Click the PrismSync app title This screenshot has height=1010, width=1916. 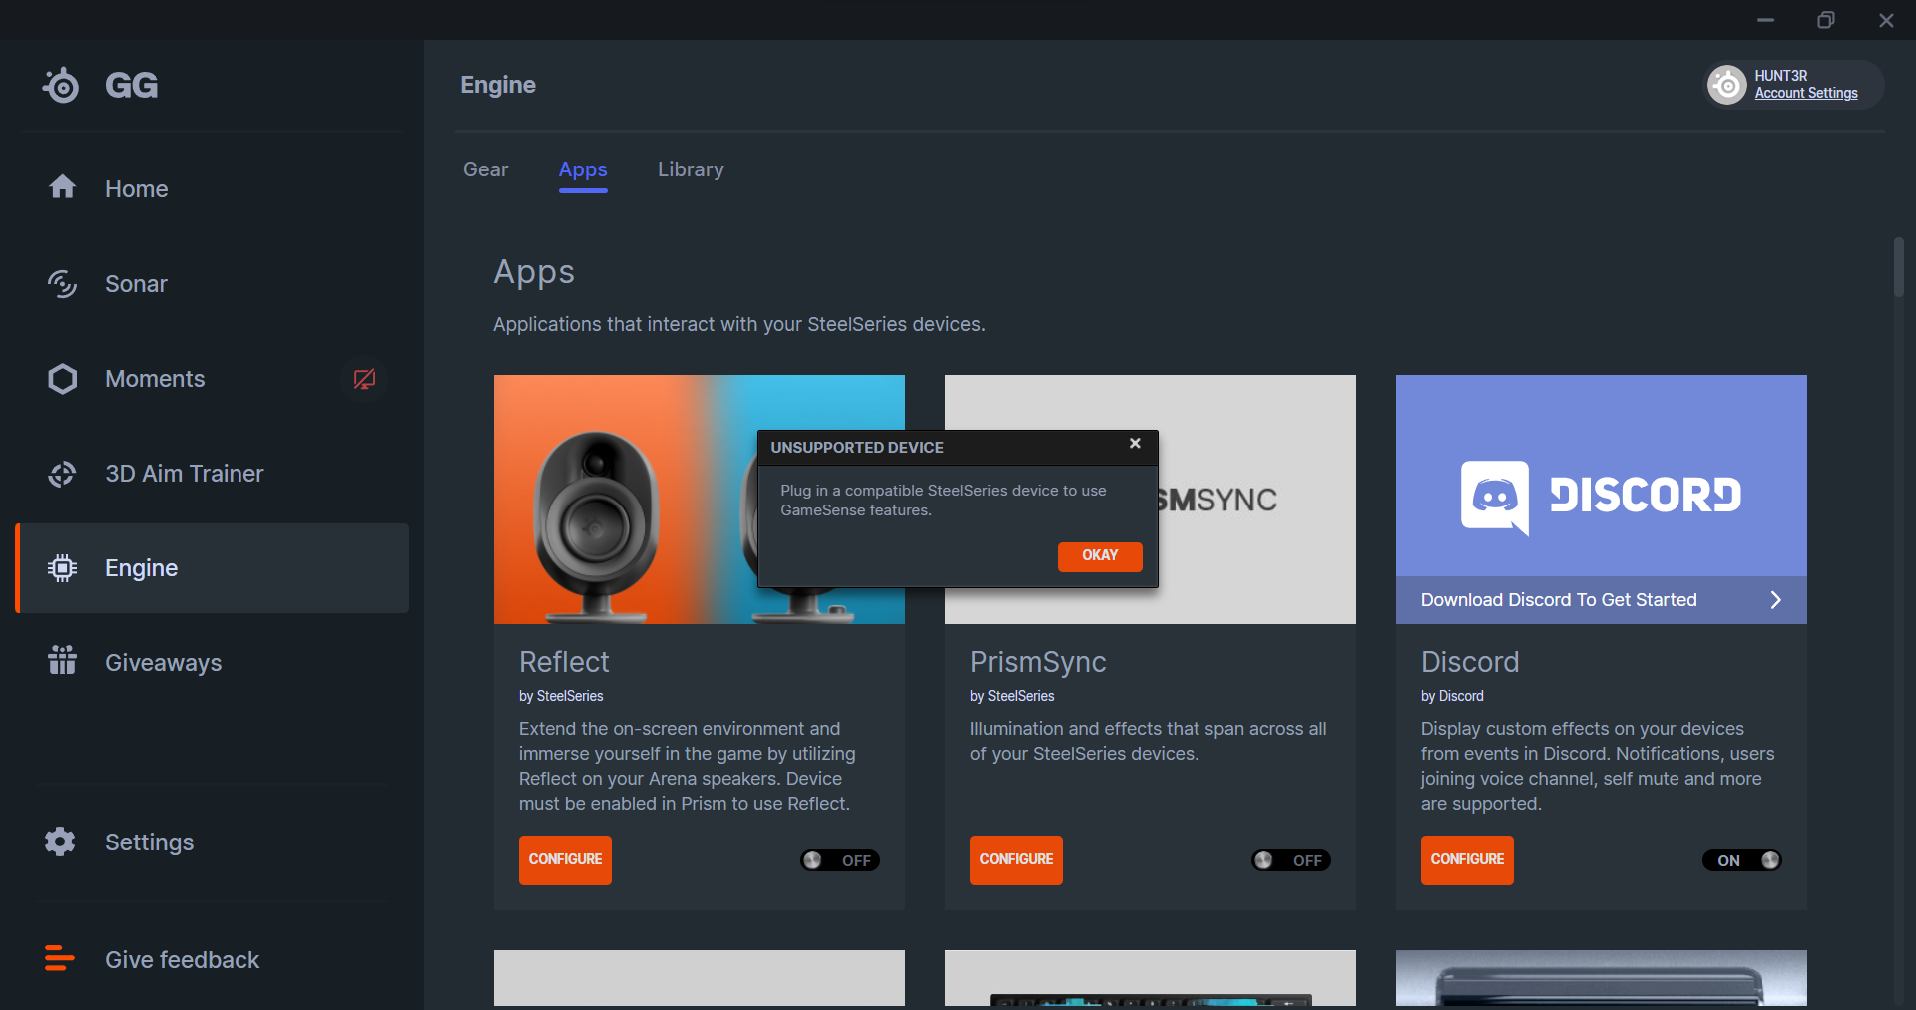coord(1038,662)
